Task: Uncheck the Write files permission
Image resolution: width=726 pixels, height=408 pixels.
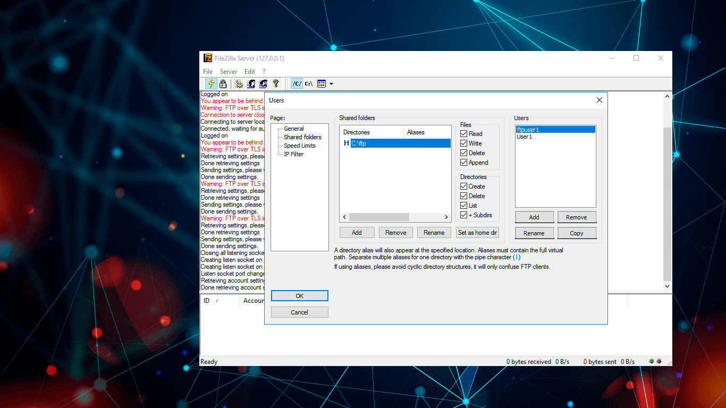Action: click(x=464, y=143)
